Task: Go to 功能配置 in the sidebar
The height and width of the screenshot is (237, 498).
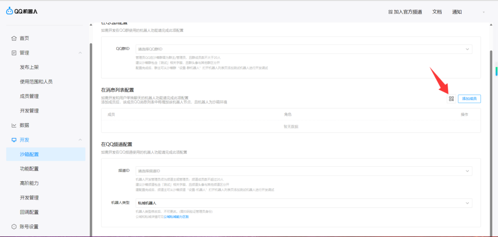Action: pos(29,169)
